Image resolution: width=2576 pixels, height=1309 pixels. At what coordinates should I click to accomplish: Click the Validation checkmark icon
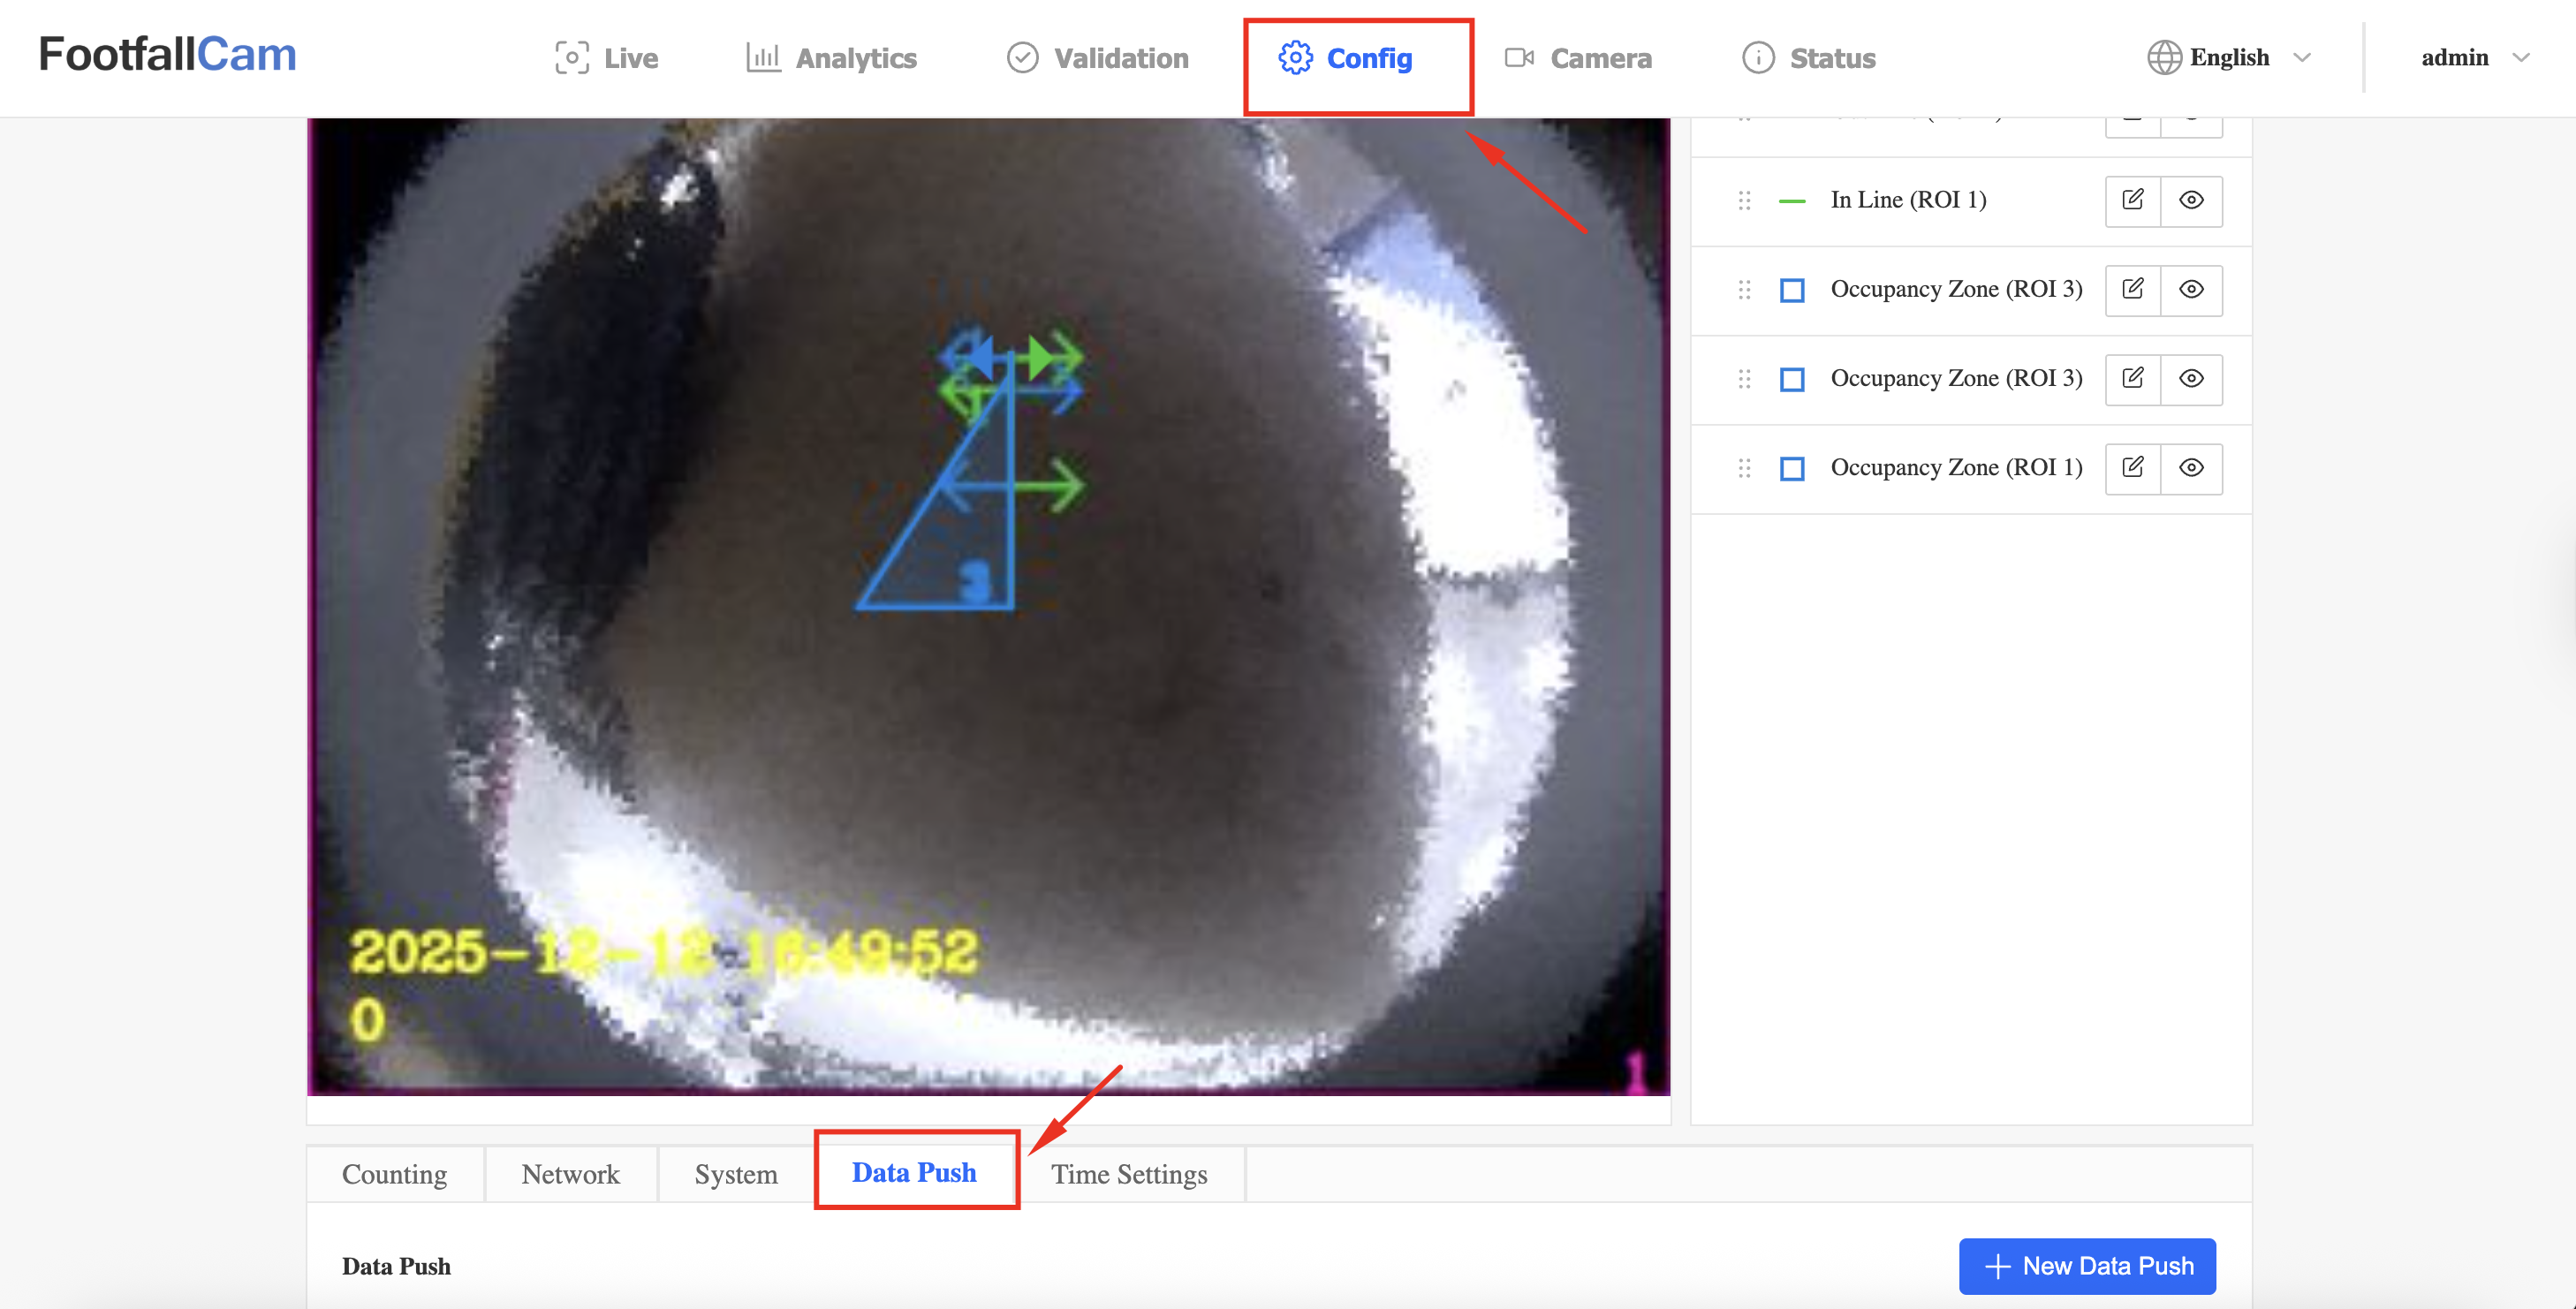click(x=1022, y=58)
